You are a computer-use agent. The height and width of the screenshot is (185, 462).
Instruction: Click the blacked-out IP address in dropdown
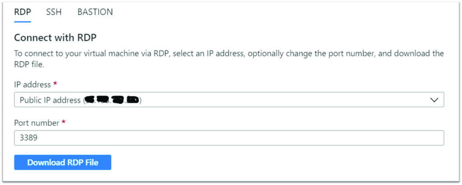(x=112, y=100)
